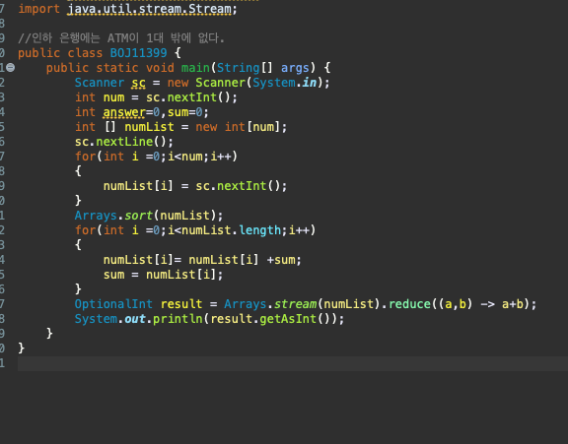The height and width of the screenshot is (444, 568).
Task: Click the sc.nextLine() statement
Action: tap(124, 142)
